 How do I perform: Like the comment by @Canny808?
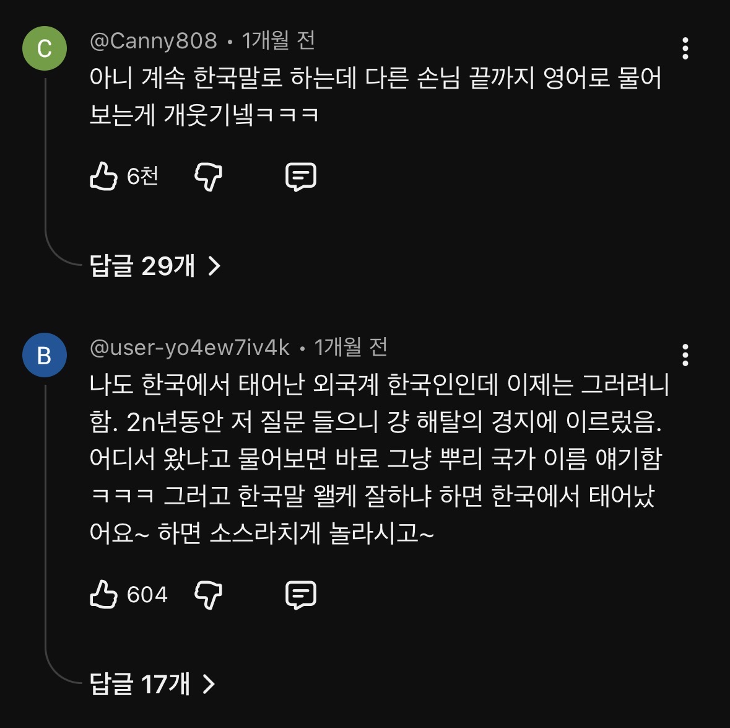pyautogui.click(x=103, y=177)
